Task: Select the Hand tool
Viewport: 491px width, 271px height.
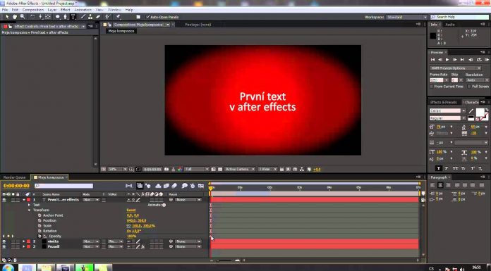Action: (14, 17)
